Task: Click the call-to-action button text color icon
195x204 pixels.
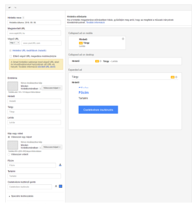Action: 56,186
